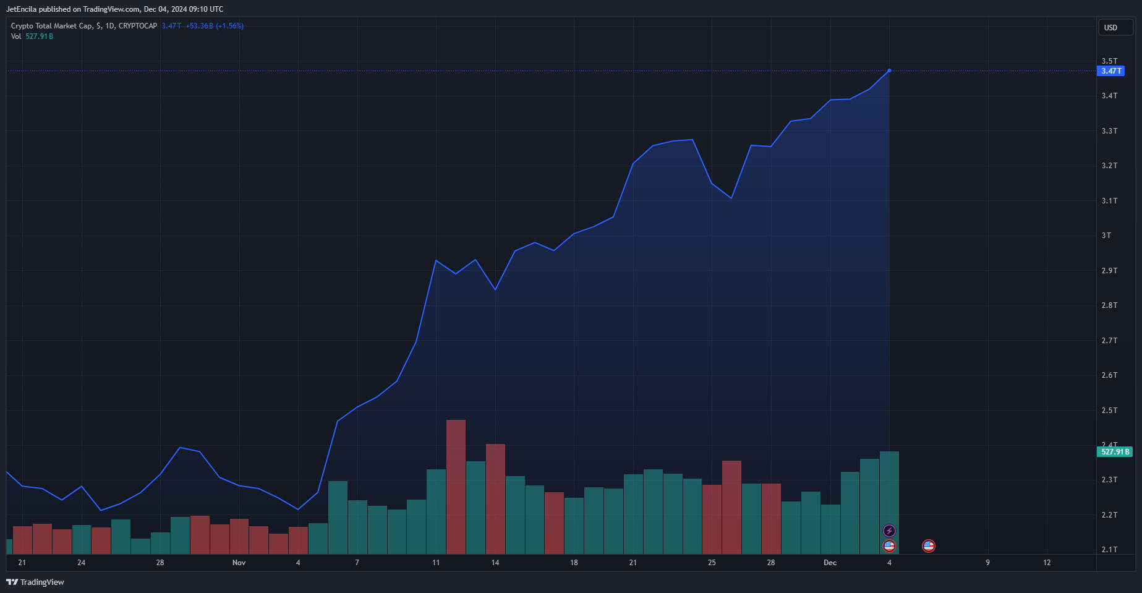Select the blue 3.47T price label on the price axis
Viewport: 1142px width, 593px height.
[x=1111, y=71]
